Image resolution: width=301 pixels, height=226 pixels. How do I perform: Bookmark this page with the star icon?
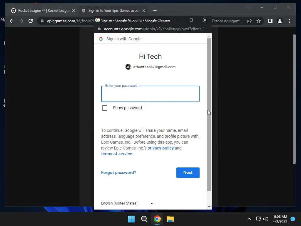pos(259,21)
